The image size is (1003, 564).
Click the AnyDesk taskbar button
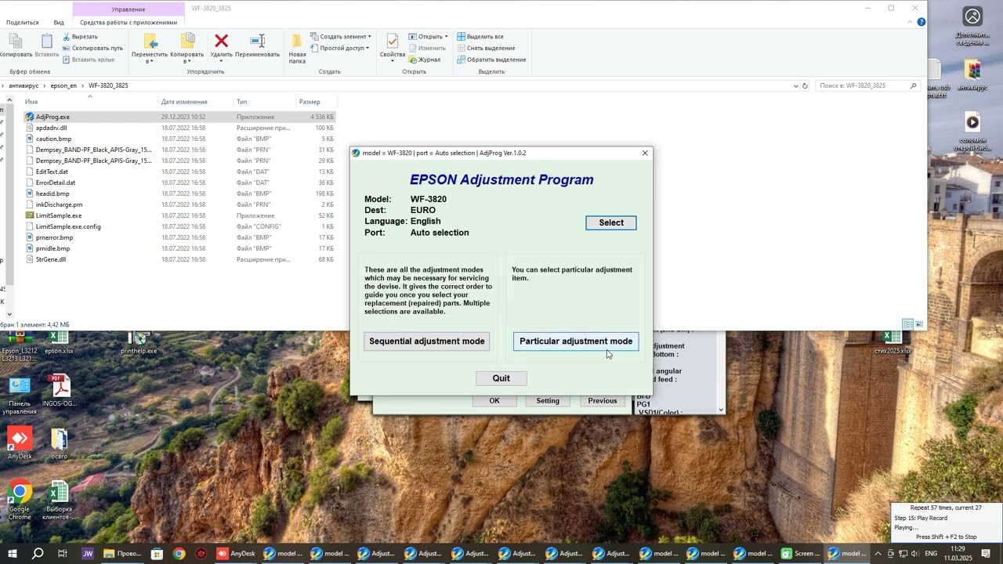pyautogui.click(x=236, y=554)
